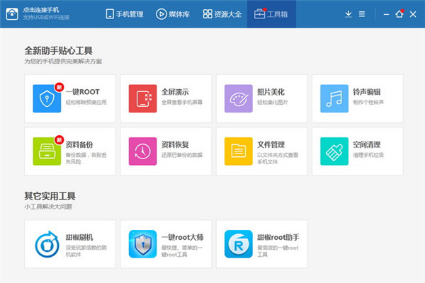Open 照片美化 palette icon
This screenshot has height=283, width=425.
tap(239, 98)
